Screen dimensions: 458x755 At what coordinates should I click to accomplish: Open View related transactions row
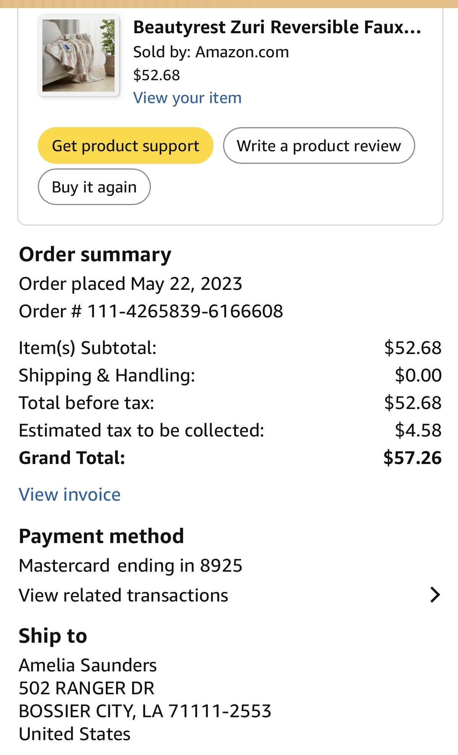pyautogui.click(x=229, y=595)
